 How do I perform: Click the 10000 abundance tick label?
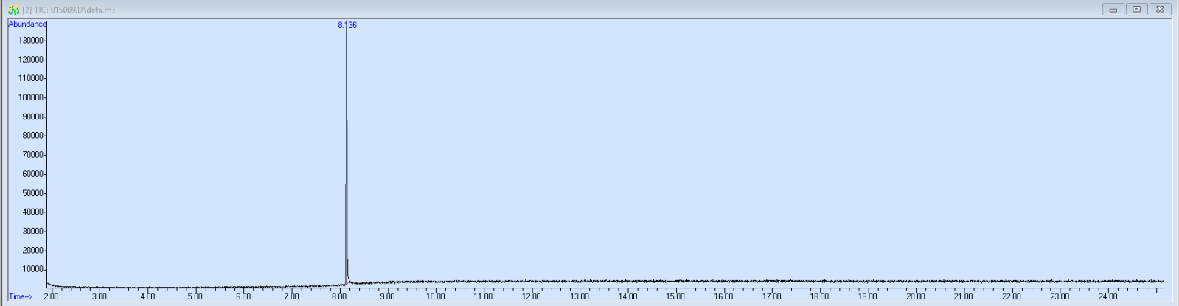coord(33,270)
